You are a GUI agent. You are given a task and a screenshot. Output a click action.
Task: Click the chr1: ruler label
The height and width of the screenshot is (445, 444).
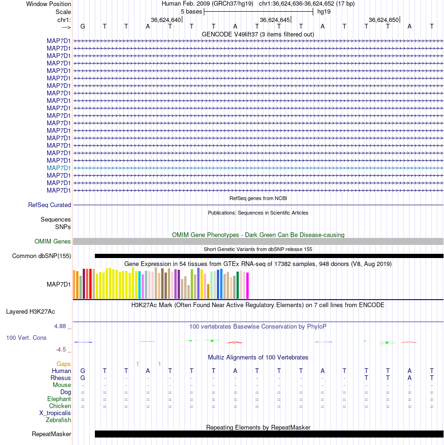(64, 20)
